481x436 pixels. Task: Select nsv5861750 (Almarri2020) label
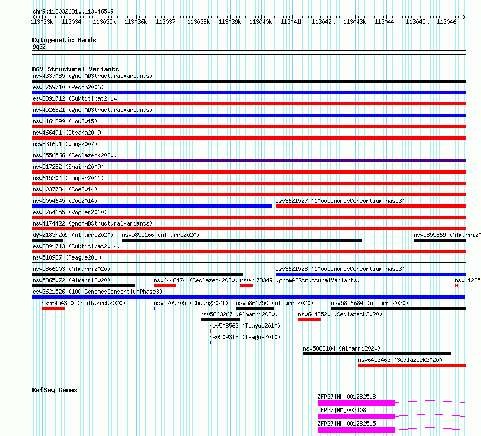pyautogui.click(x=275, y=303)
